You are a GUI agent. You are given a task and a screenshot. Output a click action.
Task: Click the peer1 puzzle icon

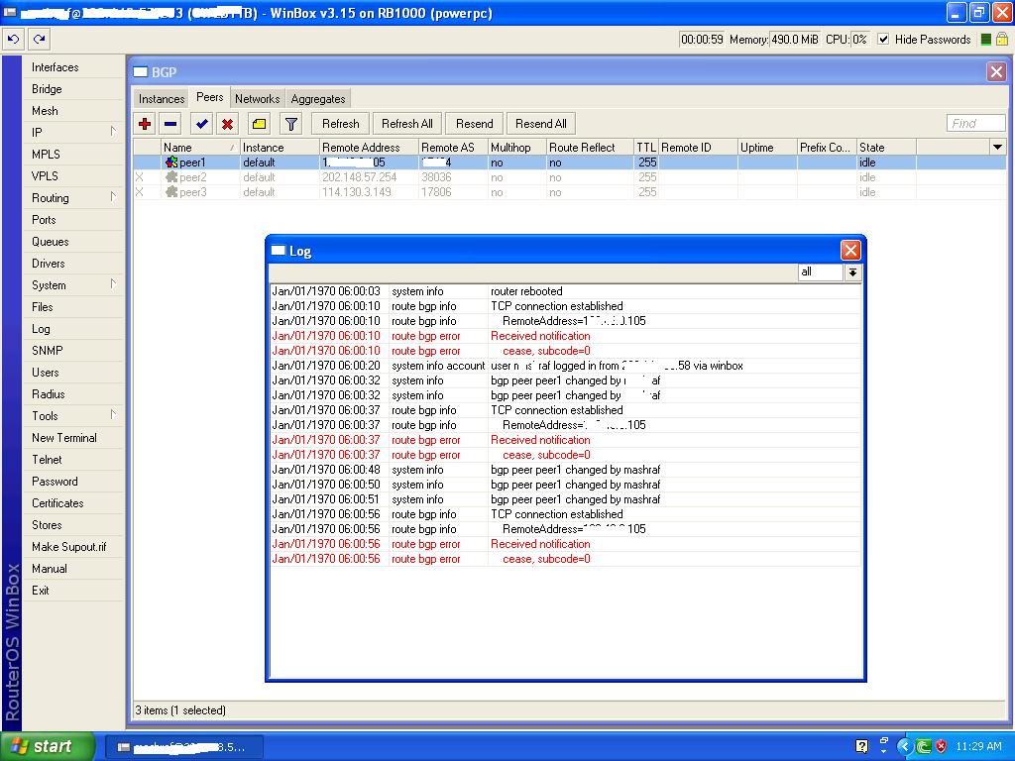click(x=171, y=163)
